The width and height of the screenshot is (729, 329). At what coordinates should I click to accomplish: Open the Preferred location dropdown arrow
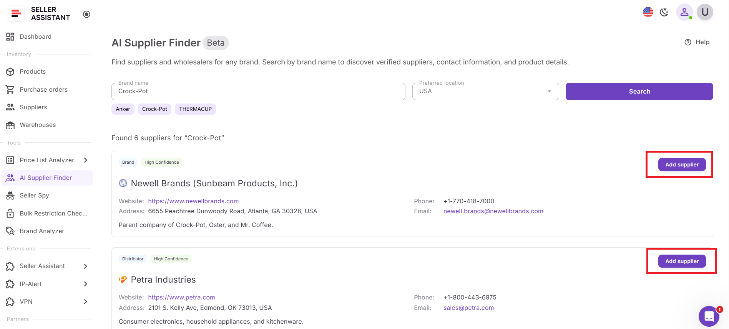(x=550, y=91)
